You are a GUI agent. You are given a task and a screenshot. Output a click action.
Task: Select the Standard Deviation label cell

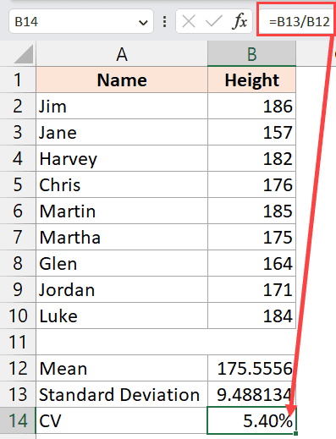pos(122,394)
